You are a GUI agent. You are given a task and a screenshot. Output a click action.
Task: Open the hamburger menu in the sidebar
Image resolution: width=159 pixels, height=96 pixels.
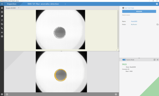[x=2, y=4]
